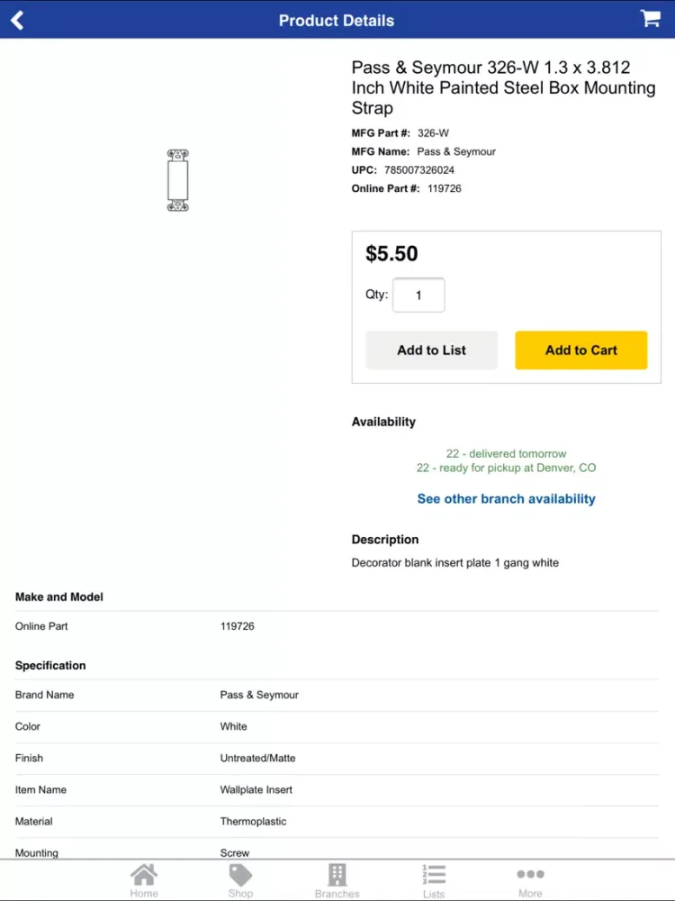Screen dimensions: 675x901
Task: Tap the $5.50 price
Action: (391, 254)
